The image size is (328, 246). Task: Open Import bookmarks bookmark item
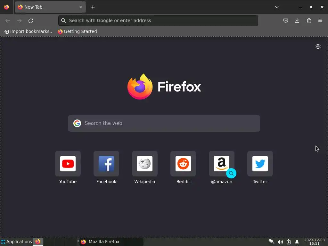(x=29, y=31)
